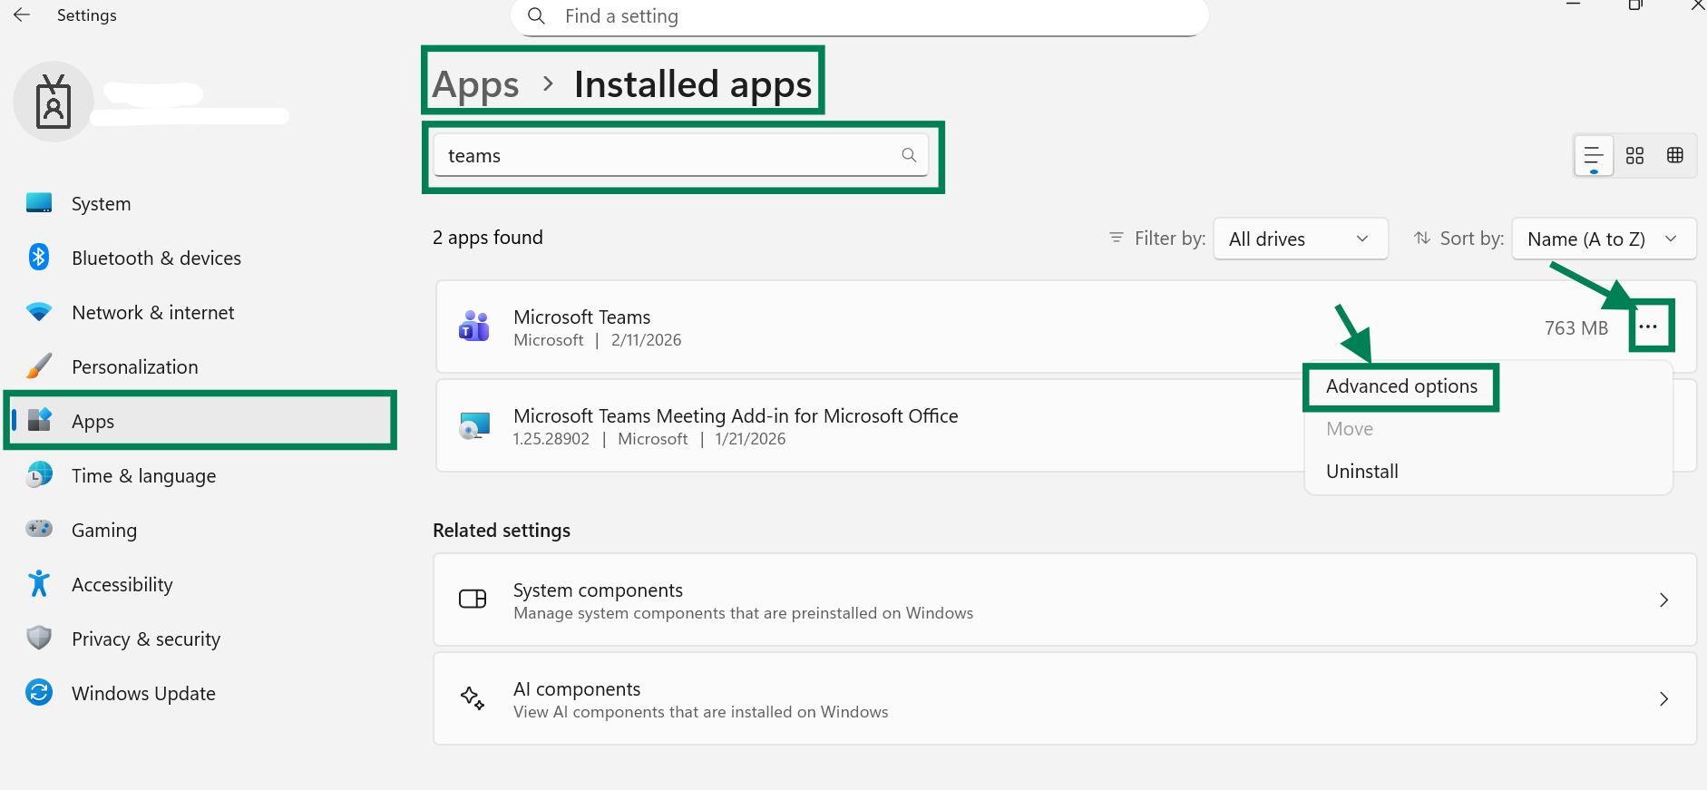Expand AI components with its chevron
This screenshot has width=1707, height=790.
1663,698
